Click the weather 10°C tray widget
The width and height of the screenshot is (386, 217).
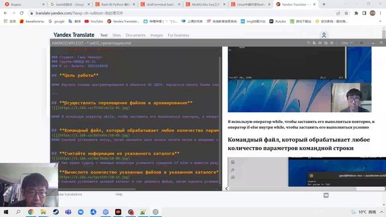[x=364, y=212]
